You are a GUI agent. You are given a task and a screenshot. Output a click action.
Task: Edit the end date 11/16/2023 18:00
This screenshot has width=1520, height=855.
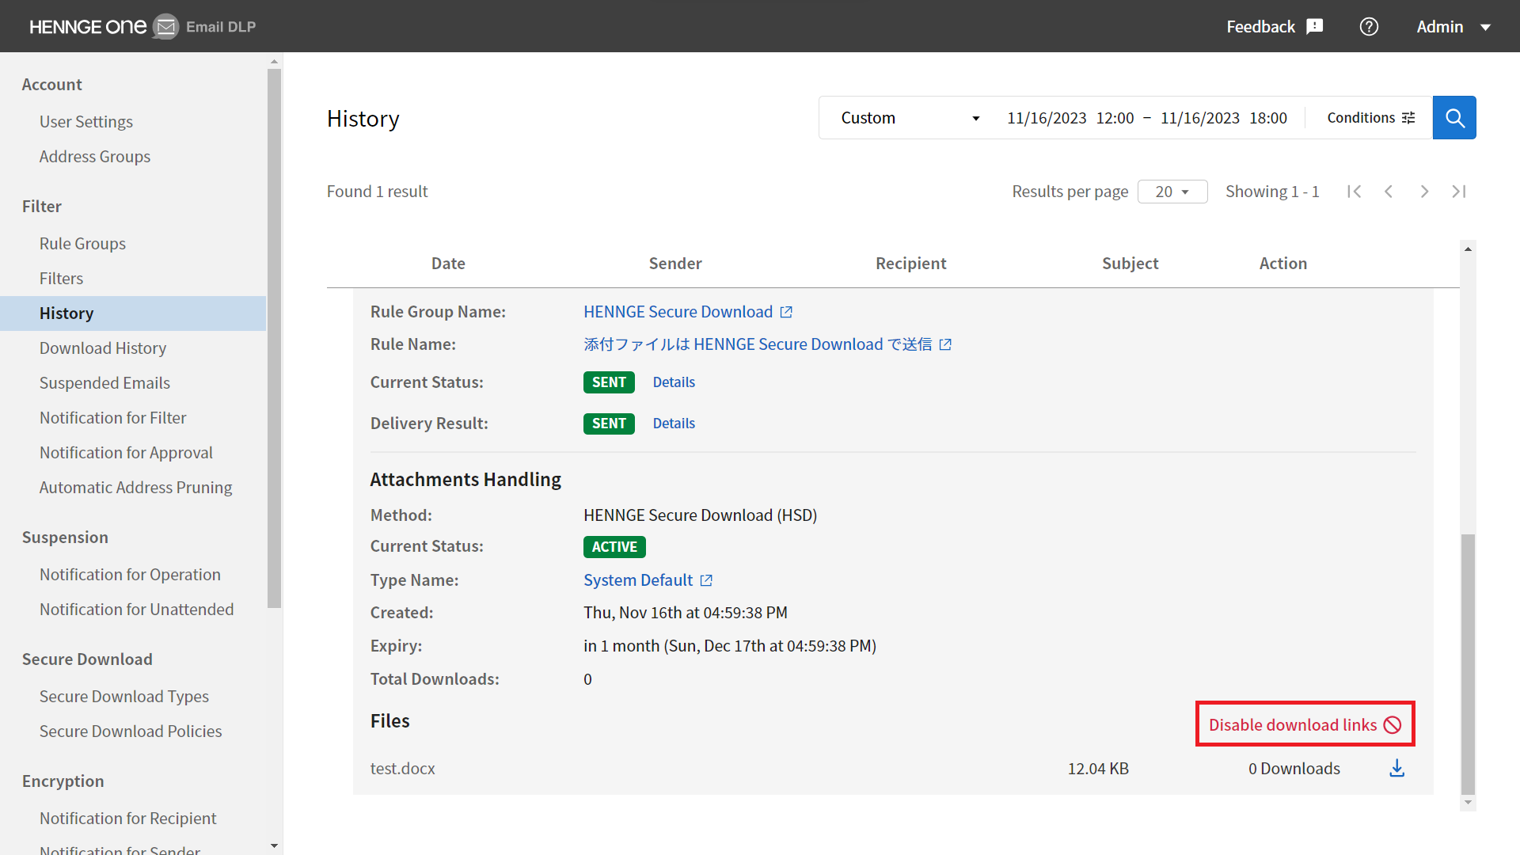coord(1224,118)
